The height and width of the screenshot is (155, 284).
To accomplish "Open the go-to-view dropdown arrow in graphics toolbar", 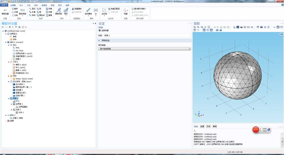I will [x=218, y=27].
